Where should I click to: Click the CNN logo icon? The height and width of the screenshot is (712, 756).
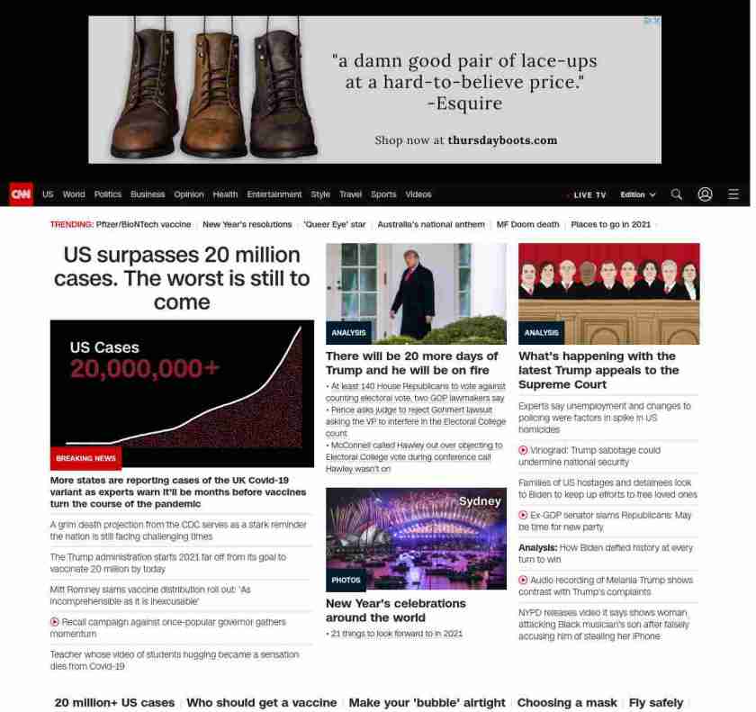[21, 194]
